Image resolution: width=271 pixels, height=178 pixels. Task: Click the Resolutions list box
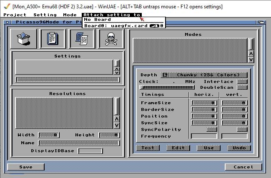coord(64,113)
